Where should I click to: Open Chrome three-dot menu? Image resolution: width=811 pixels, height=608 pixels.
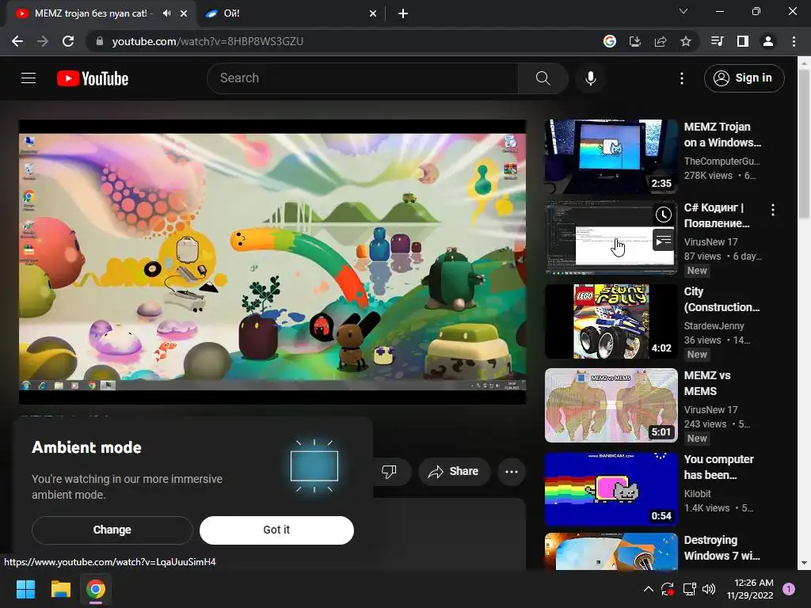pyautogui.click(x=794, y=41)
